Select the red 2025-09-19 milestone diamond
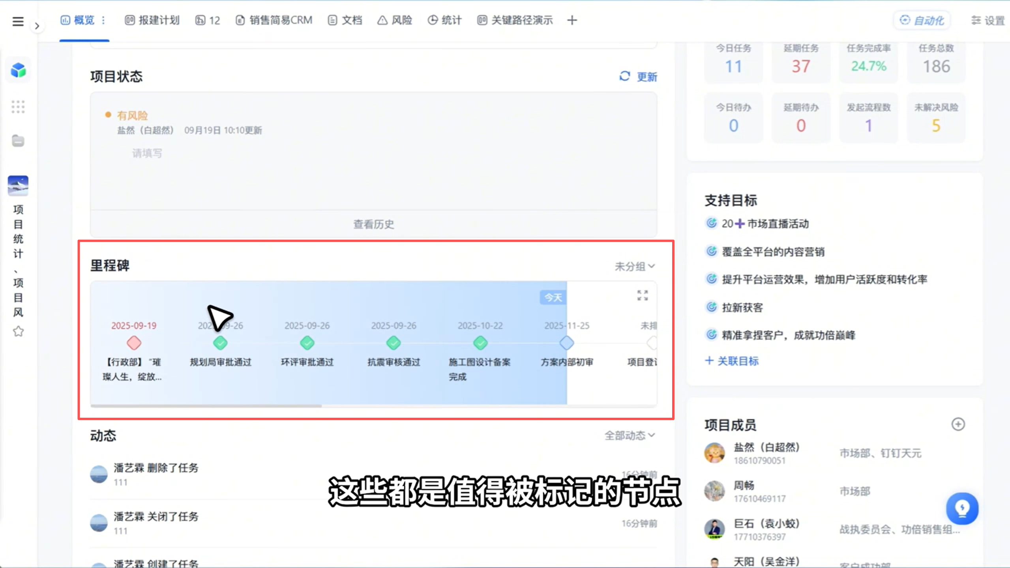This screenshot has height=568, width=1010. (134, 343)
